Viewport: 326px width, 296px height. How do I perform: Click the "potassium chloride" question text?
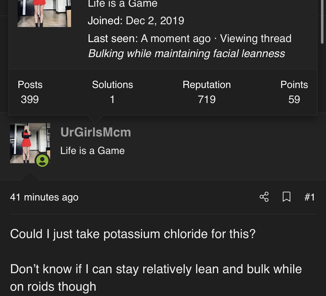133,234
